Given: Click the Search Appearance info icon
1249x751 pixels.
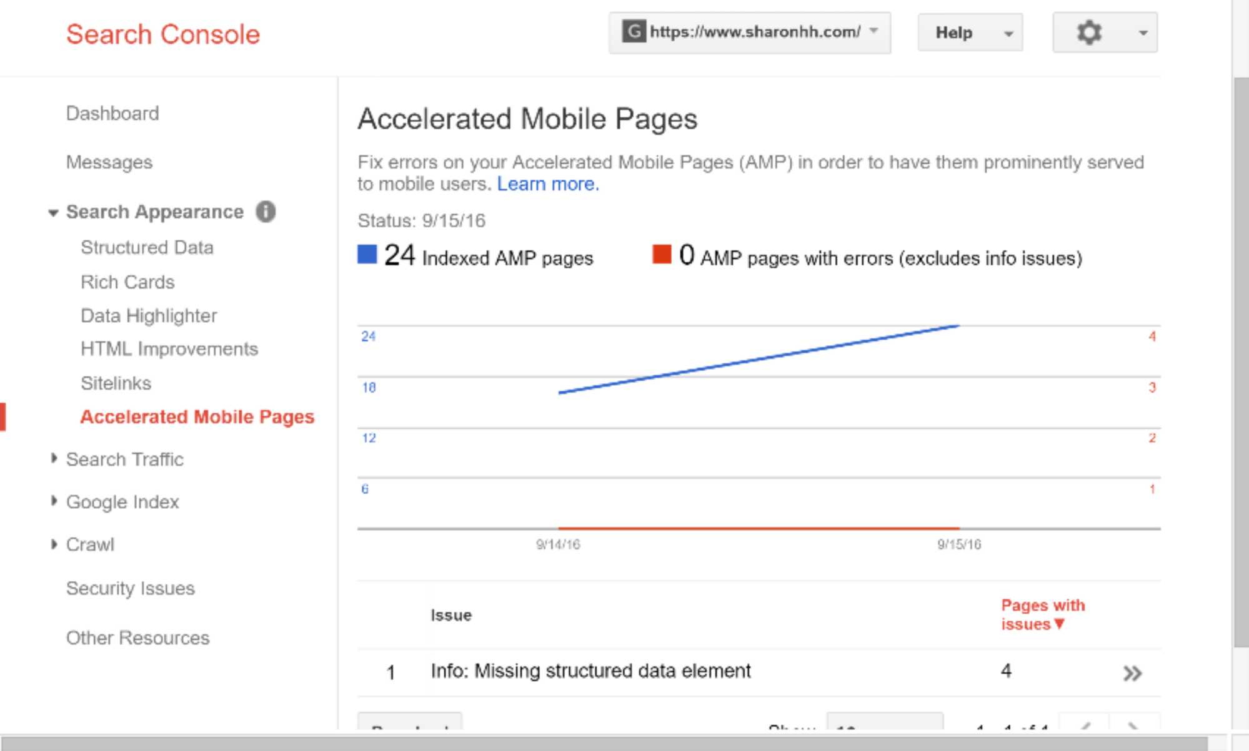Looking at the screenshot, I should [x=266, y=212].
